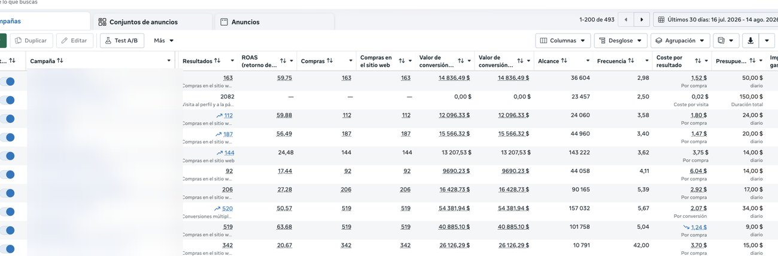The height and width of the screenshot is (256, 778).
Task: Click the download export icon button
Action: click(x=750, y=41)
